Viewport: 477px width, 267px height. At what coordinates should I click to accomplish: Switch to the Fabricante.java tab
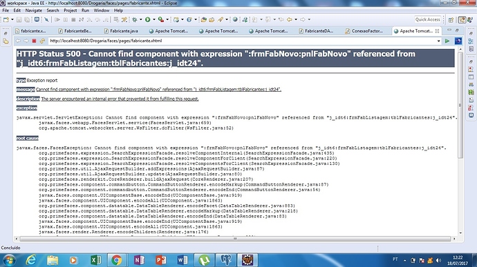pos(121,31)
